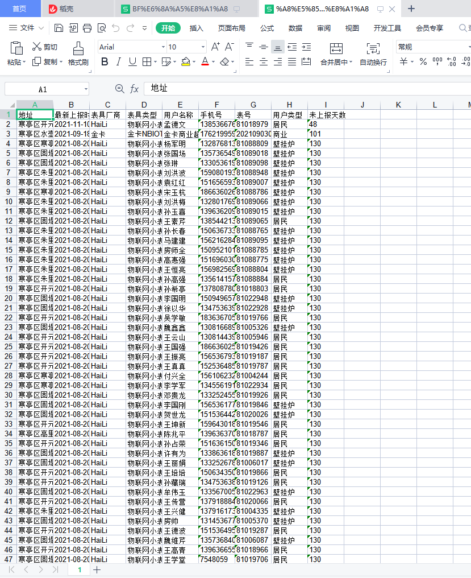Add a new worksheet with plus

pyautogui.click(x=97, y=569)
